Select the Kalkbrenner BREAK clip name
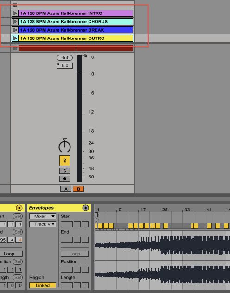This screenshot has width=230, height=293. 76,30
